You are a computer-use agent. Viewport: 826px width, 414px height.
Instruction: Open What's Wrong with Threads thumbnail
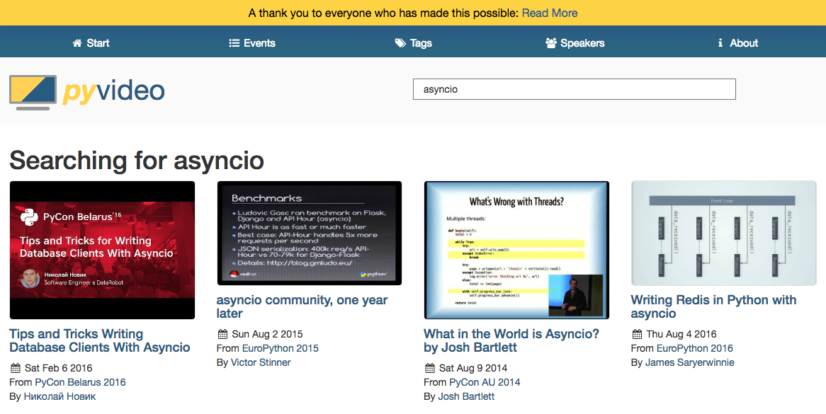(x=516, y=251)
